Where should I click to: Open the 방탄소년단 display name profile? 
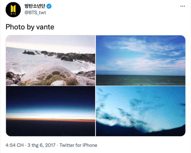click(x=35, y=6)
